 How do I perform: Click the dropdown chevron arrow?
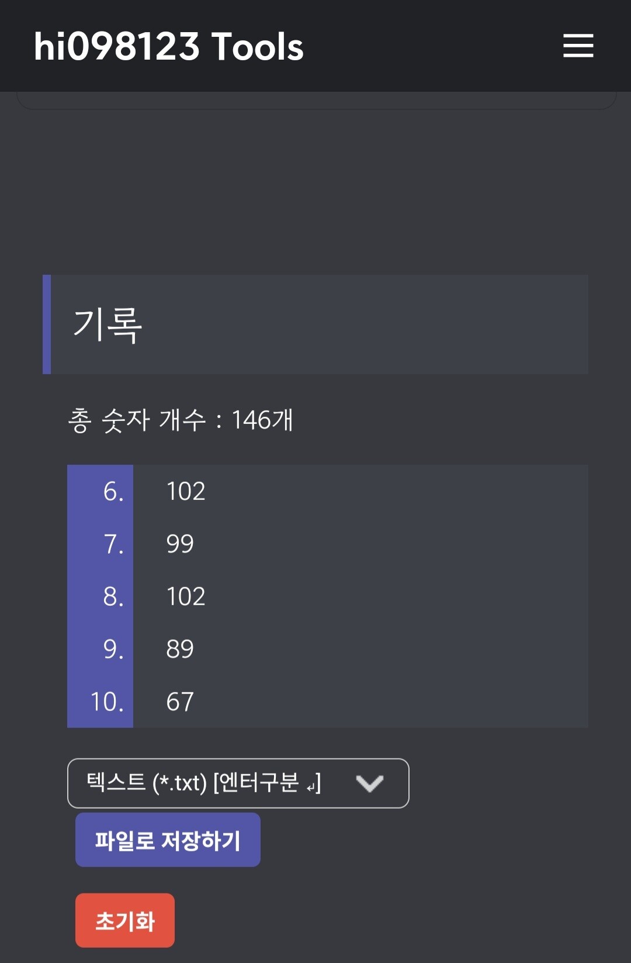pos(369,783)
